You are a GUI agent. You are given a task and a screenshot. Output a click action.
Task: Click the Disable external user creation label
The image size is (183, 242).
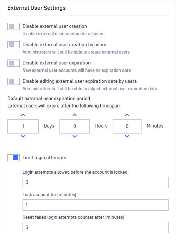[55, 26]
